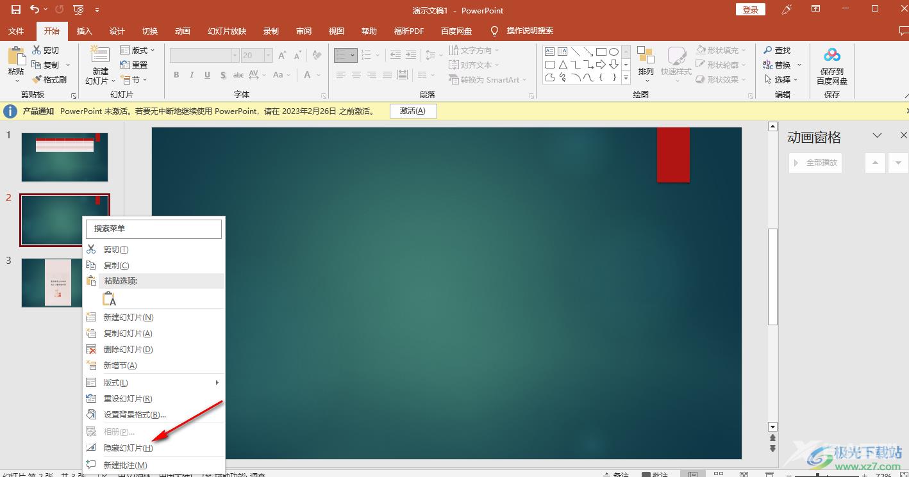The image size is (909, 477).
Task: Click the New Slide (新建幻灯片) icon
Action: click(100, 54)
